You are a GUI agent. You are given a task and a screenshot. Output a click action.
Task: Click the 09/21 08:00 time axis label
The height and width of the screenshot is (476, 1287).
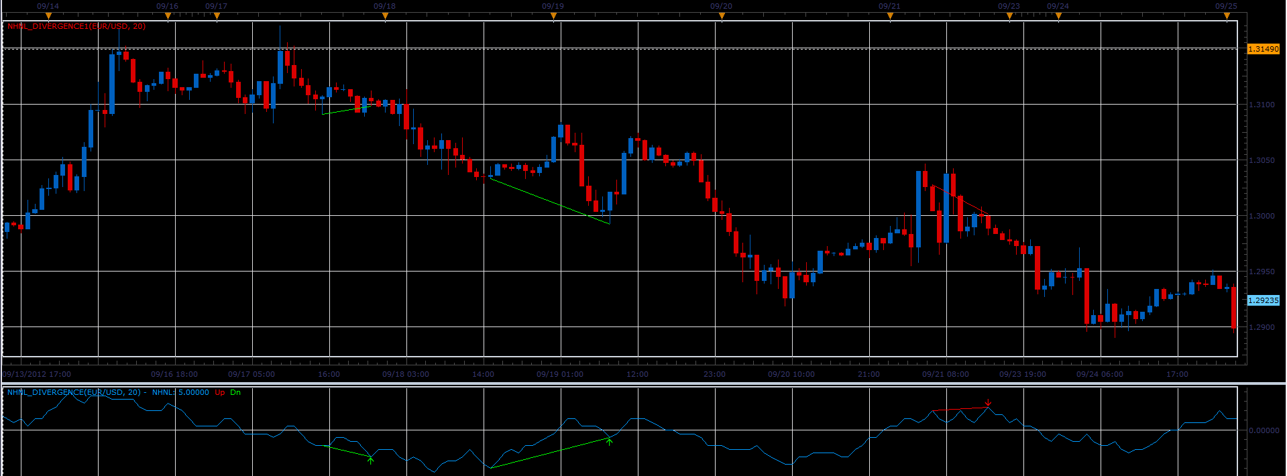coord(946,374)
